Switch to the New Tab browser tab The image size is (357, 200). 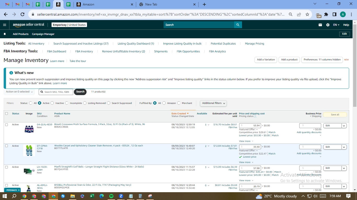[167, 4]
